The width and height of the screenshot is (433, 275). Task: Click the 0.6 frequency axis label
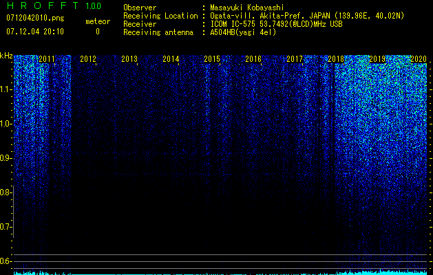click(x=6, y=261)
